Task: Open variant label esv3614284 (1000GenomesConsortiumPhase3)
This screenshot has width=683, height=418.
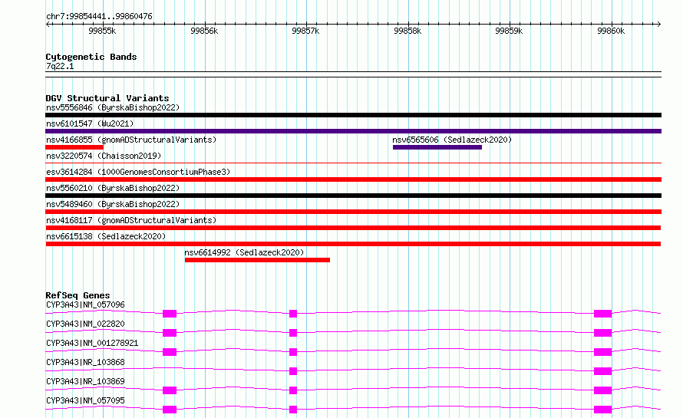Action: coord(138,172)
